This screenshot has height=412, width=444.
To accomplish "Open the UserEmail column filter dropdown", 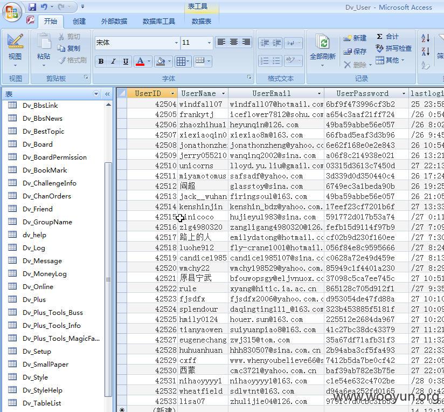I will pyautogui.click(x=319, y=93).
